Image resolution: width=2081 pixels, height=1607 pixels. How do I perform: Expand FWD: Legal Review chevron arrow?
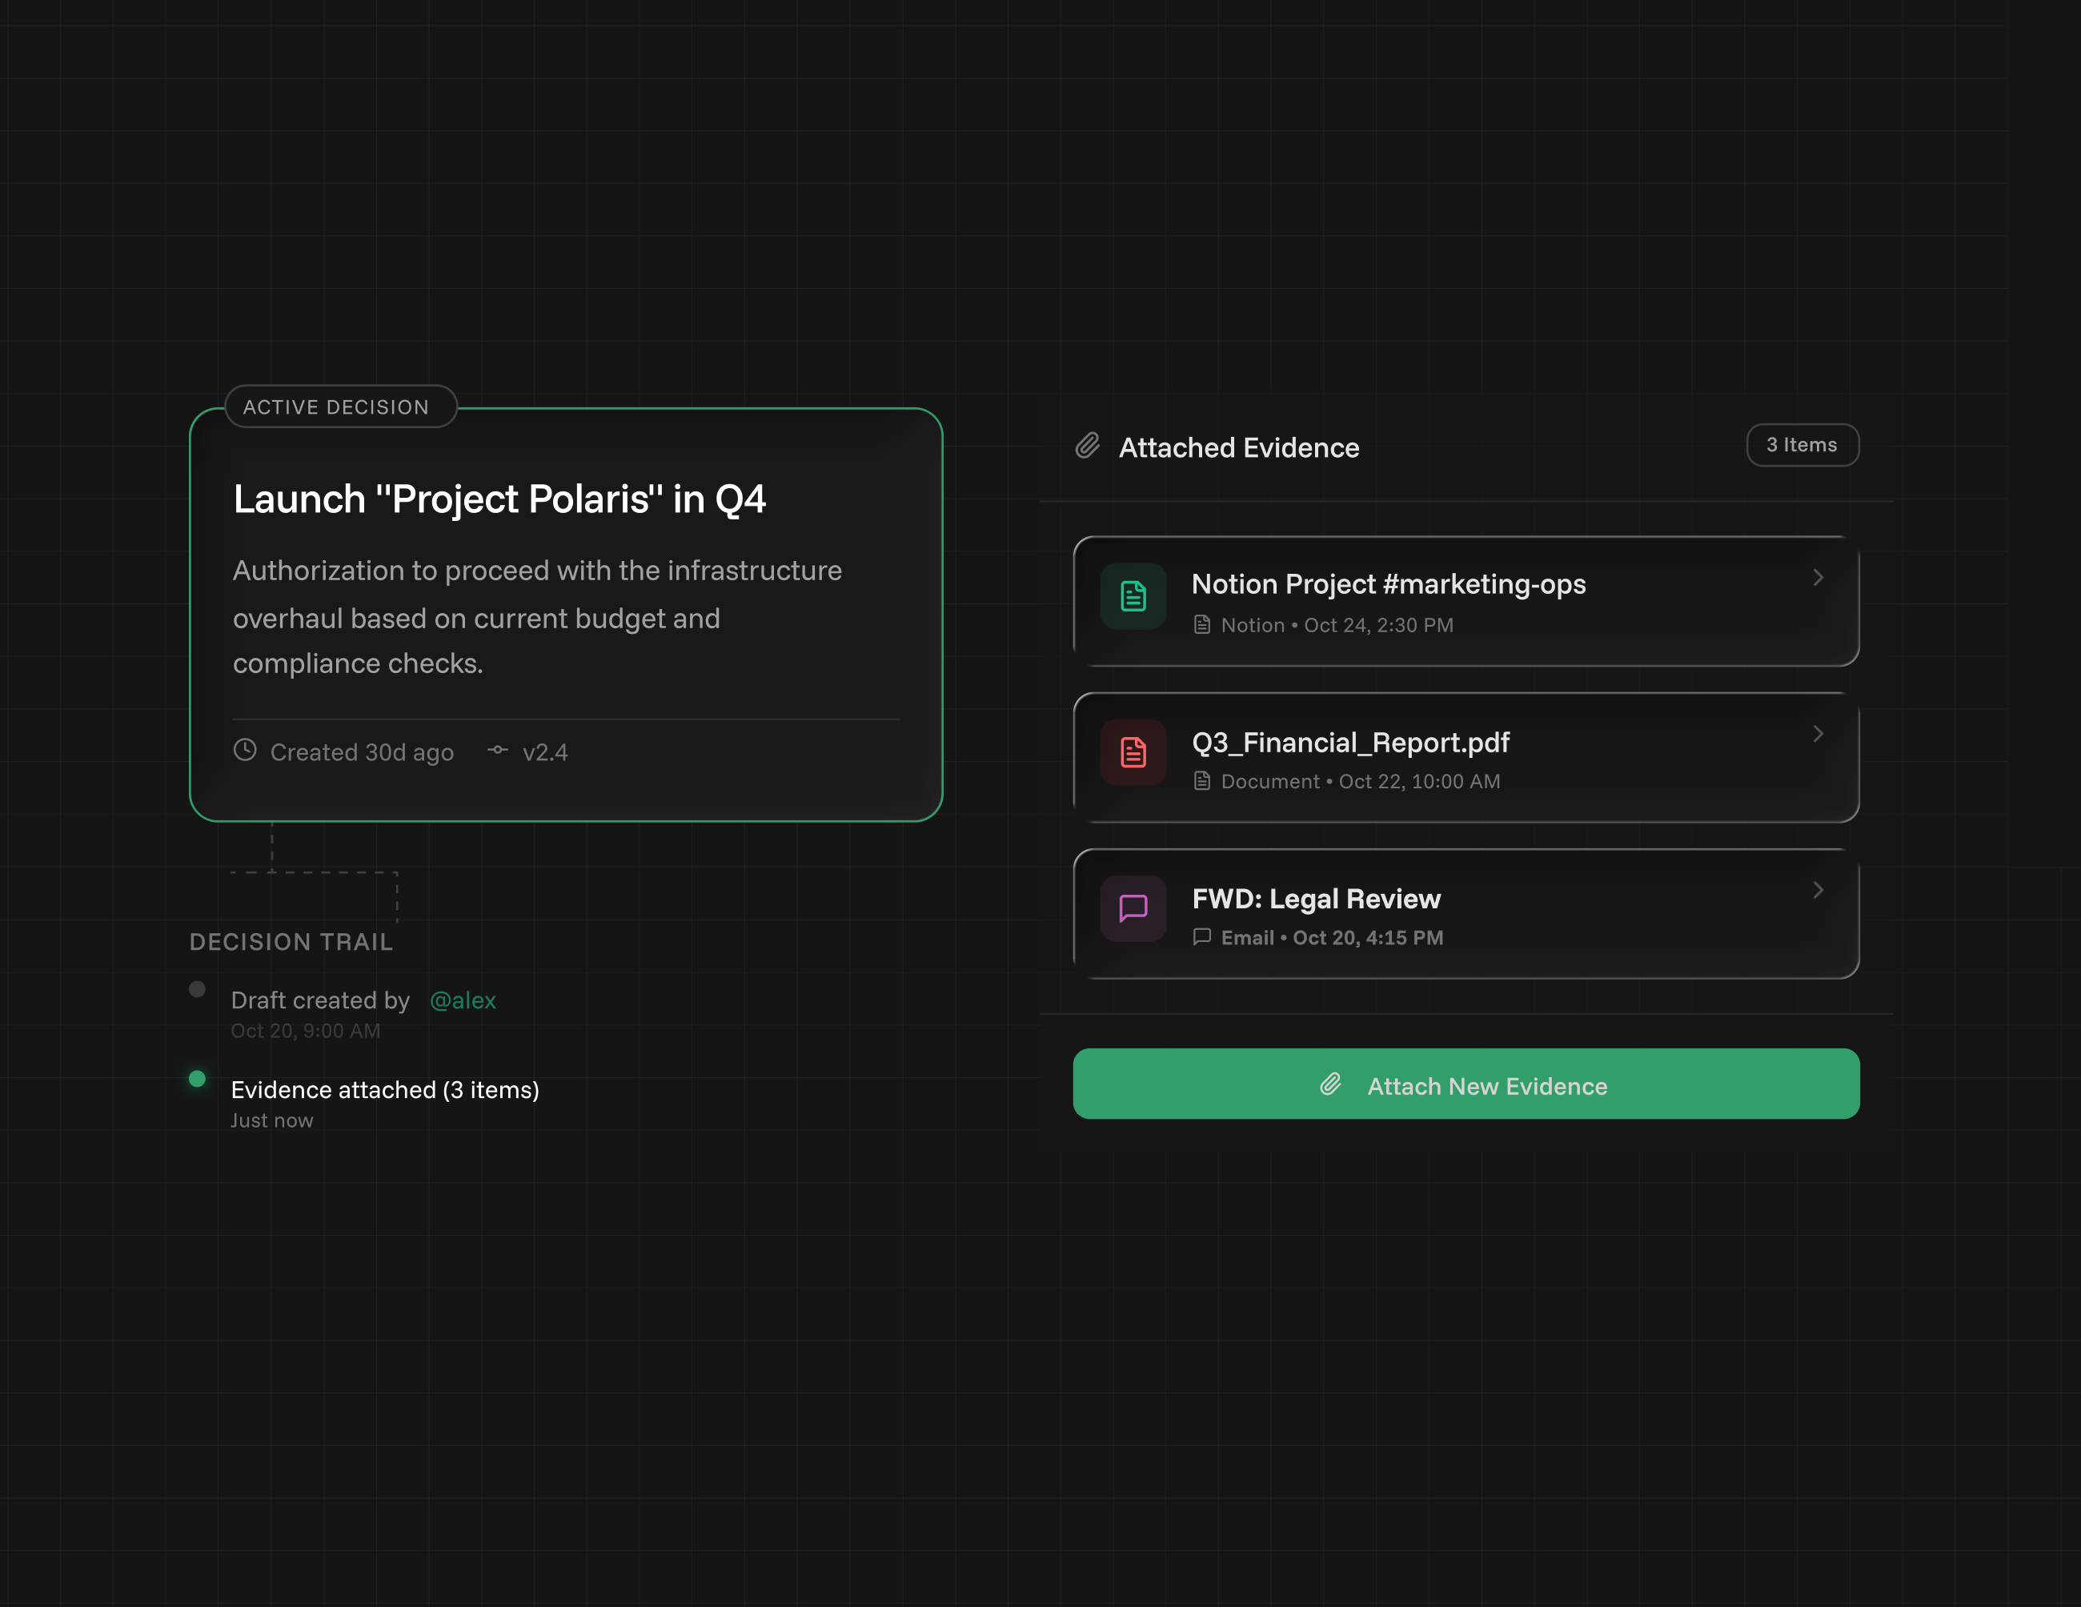[1818, 890]
